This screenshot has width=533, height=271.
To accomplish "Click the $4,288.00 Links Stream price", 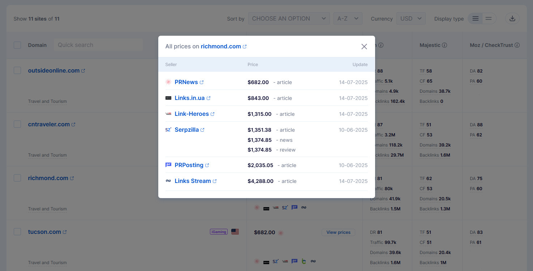I will click(x=261, y=181).
